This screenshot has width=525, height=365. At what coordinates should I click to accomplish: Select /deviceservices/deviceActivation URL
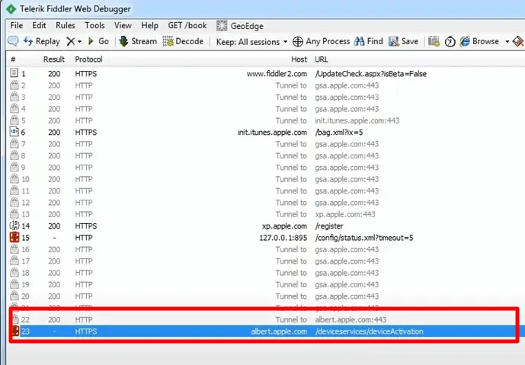(x=369, y=331)
